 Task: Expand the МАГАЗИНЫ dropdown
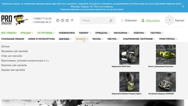click(x=122, y=33)
